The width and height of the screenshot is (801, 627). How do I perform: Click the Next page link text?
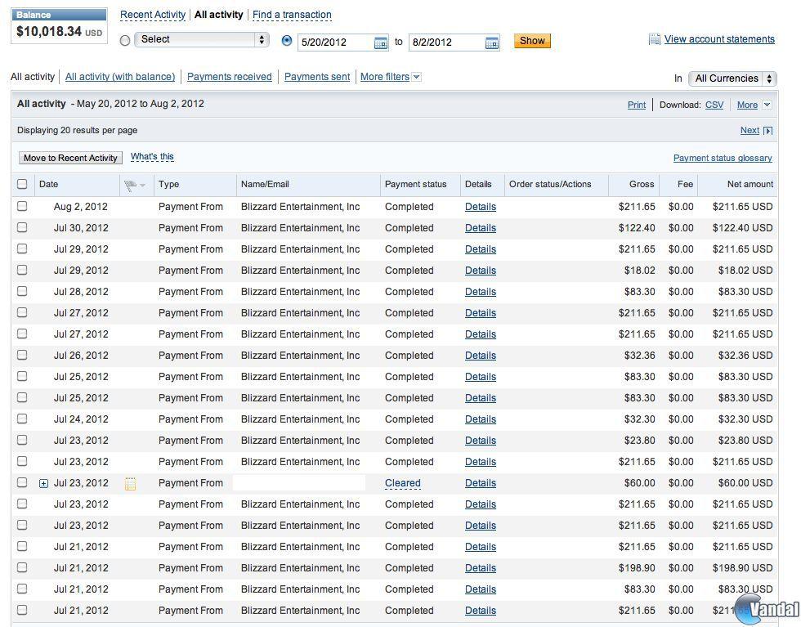pos(750,130)
